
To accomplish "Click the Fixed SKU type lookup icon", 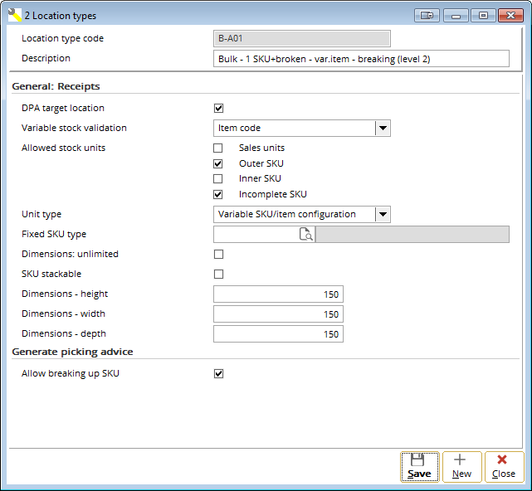I will click(306, 235).
